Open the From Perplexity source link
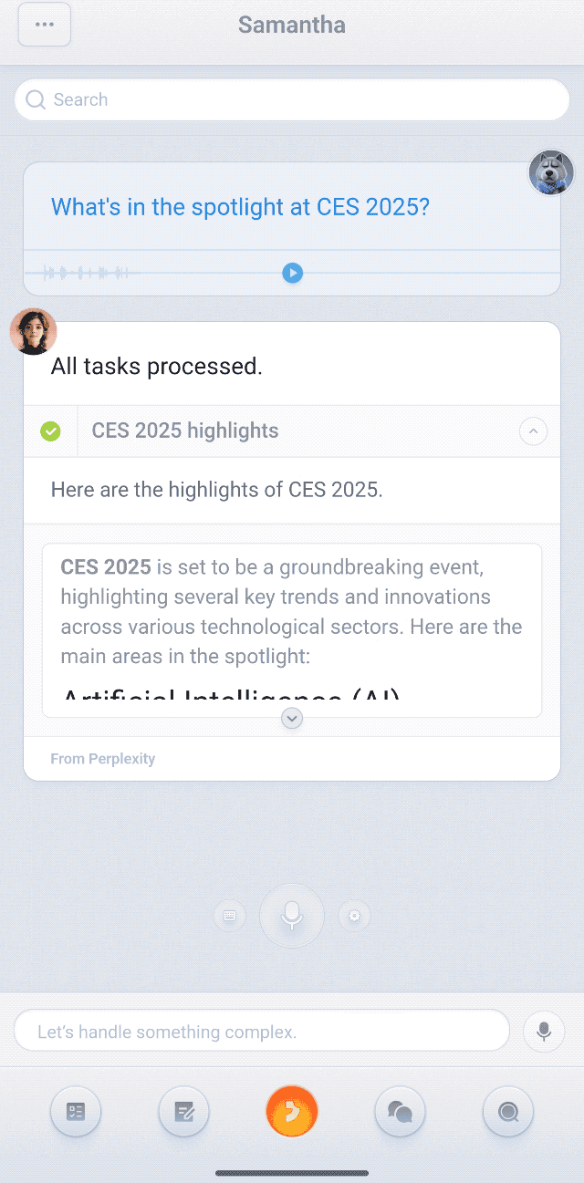This screenshot has width=584, height=1183. pyautogui.click(x=103, y=759)
